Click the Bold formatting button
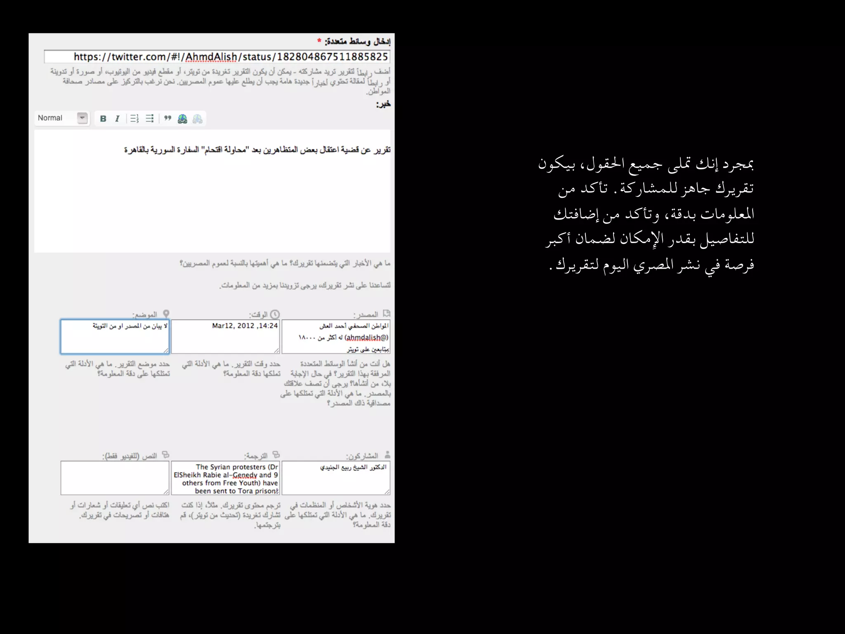Image resolution: width=845 pixels, height=634 pixels. (x=103, y=119)
